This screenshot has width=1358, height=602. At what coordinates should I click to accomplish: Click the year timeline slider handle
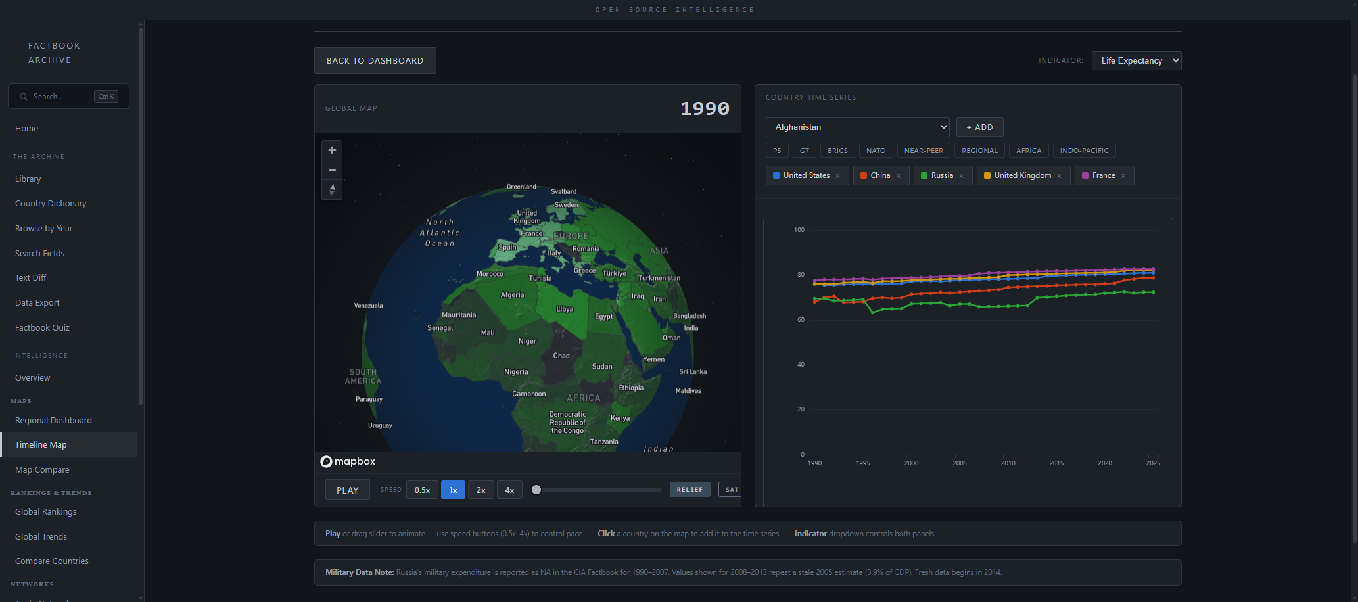[x=536, y=490]
